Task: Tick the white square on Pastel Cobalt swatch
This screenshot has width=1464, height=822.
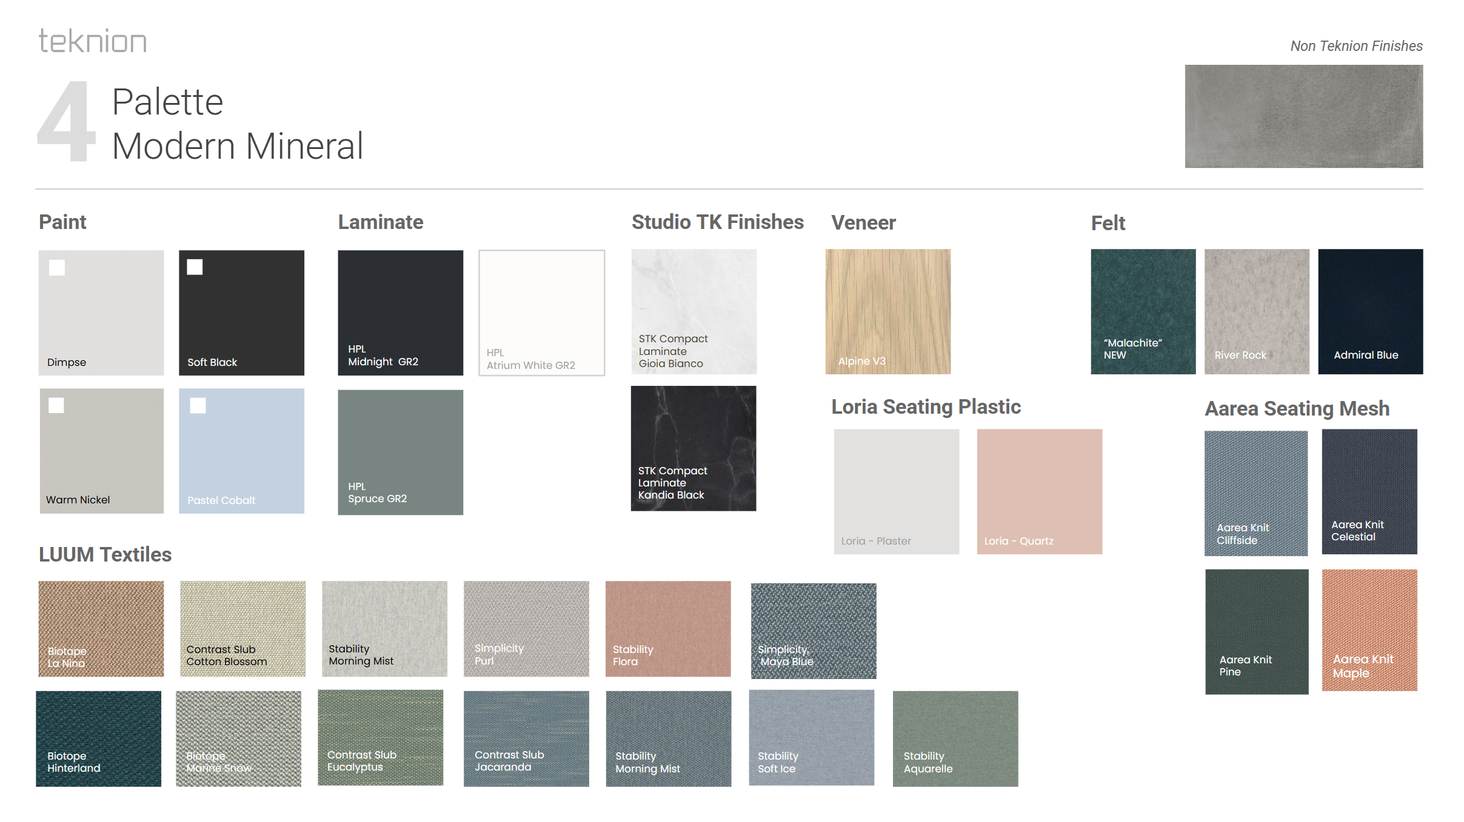Action: point(198,405)
